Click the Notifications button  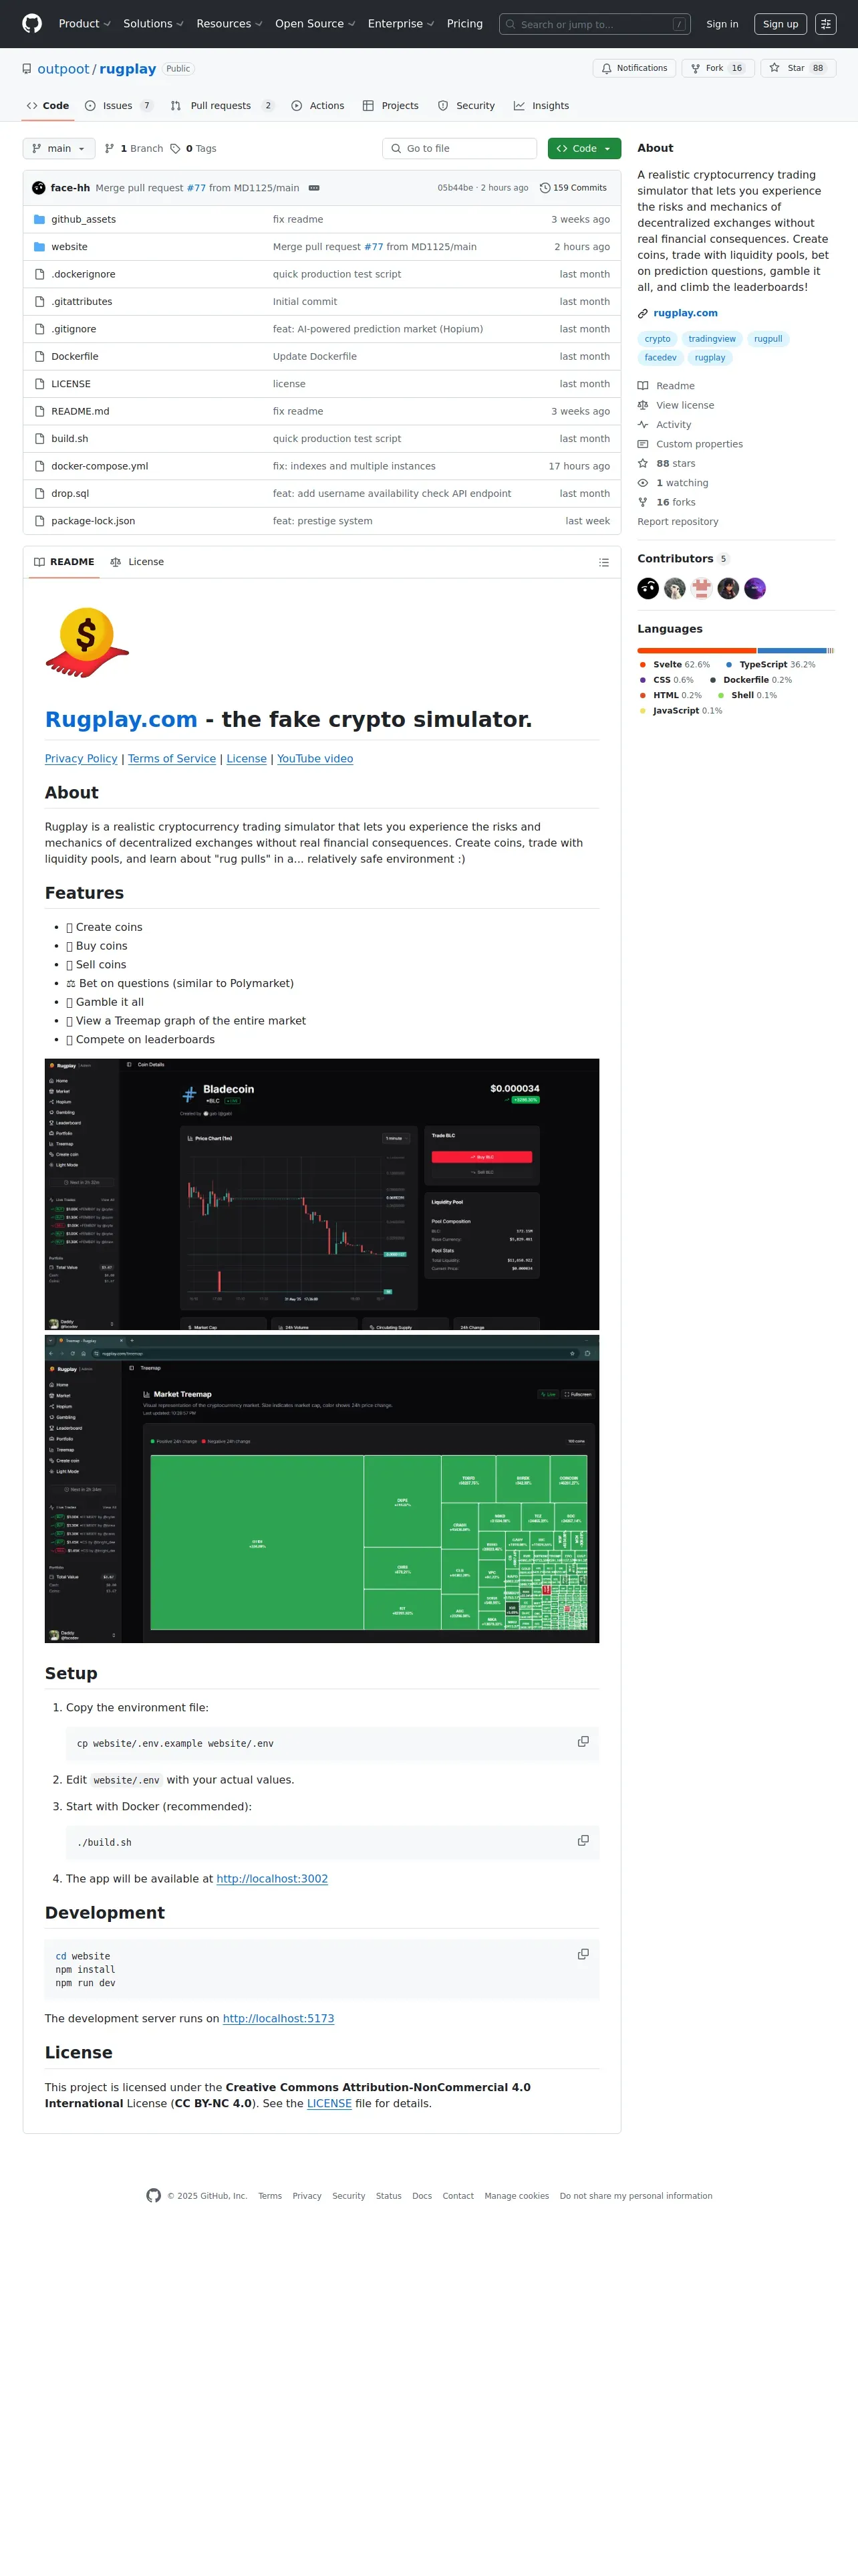coord(634,68)
